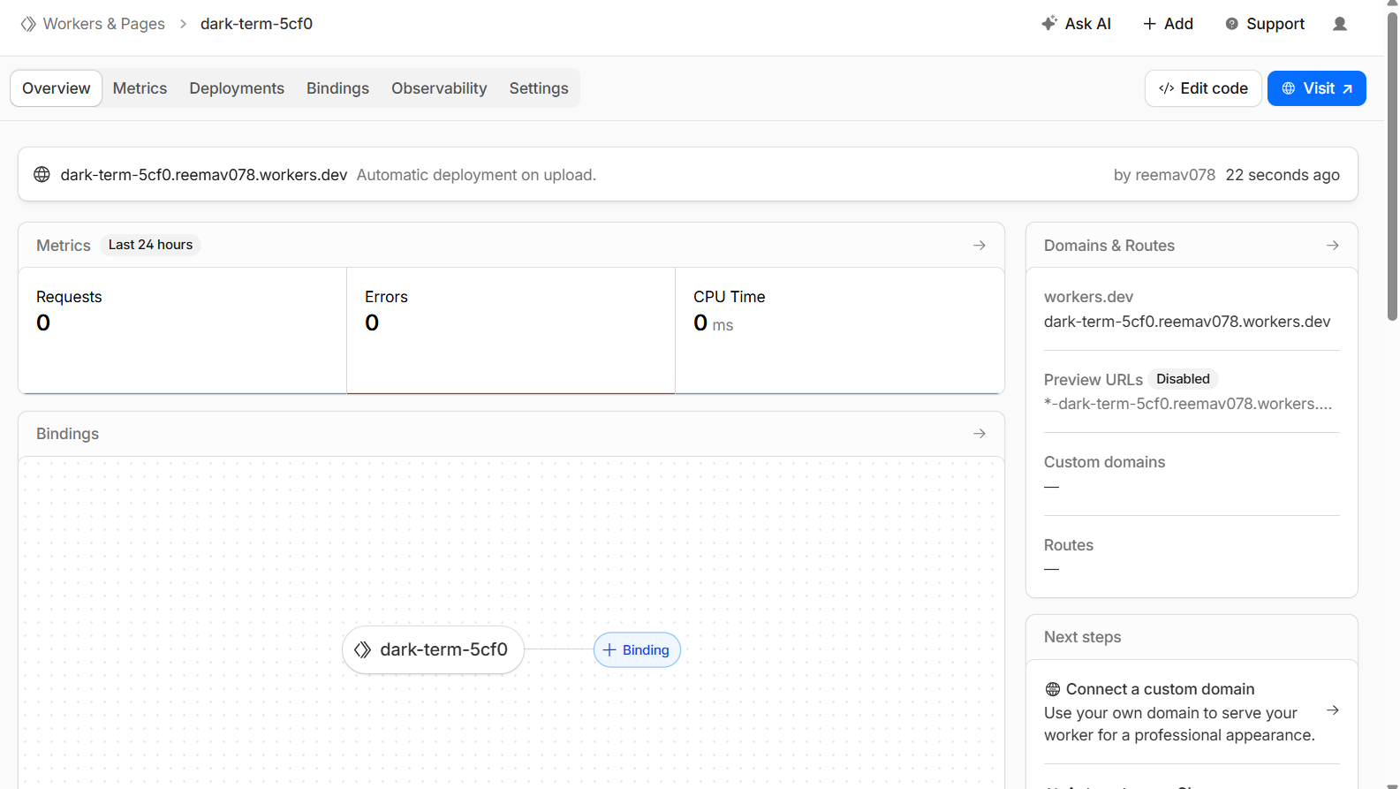This screenshot has height=789, width=1400.
Task: Click arrow beside Connect a custom domain
Action: click(x=1333, y=710)
